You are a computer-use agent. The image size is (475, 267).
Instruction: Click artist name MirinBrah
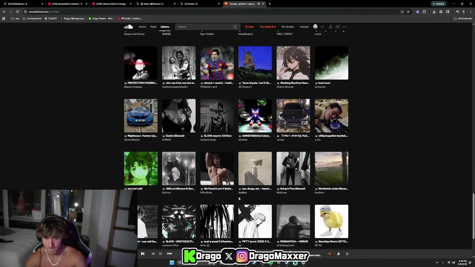[206, 192]
